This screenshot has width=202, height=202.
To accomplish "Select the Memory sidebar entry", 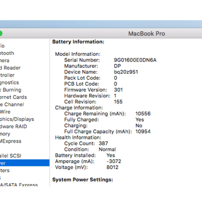I will click(x=5, y=134).
